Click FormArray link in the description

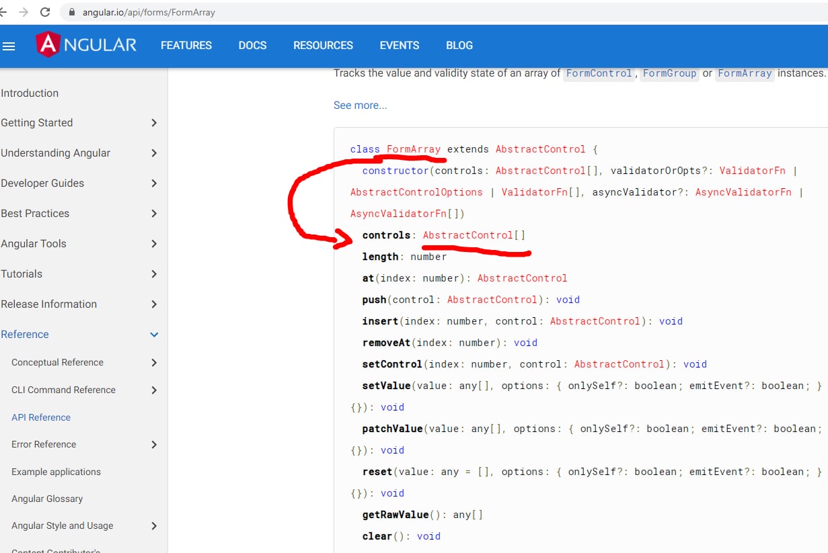click(x=745, y=73)
